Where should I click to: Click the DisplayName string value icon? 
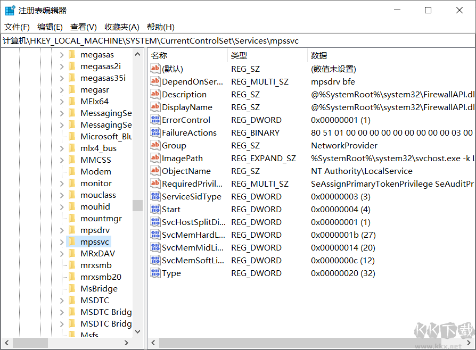(155, 107)
